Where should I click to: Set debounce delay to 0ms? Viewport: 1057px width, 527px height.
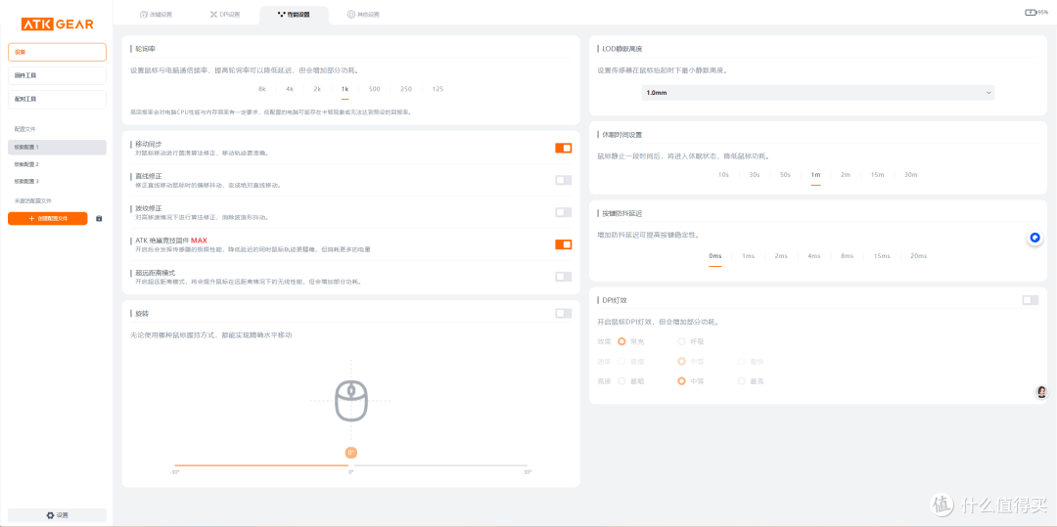pyautogui.click(x=715, y=256)
